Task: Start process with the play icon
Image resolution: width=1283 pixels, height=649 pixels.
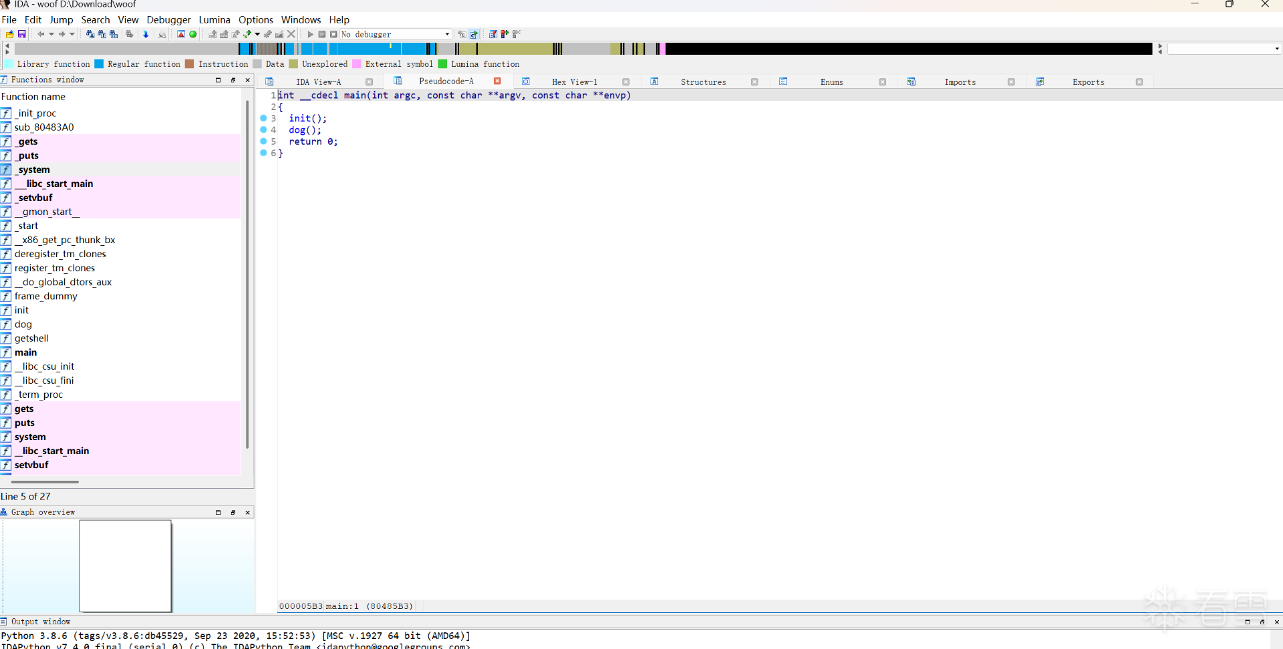Action: click(310, 34)
